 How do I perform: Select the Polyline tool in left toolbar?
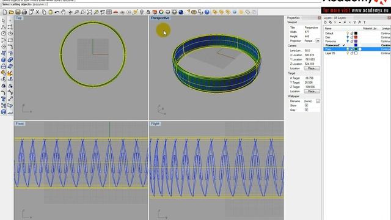[4, 27]
